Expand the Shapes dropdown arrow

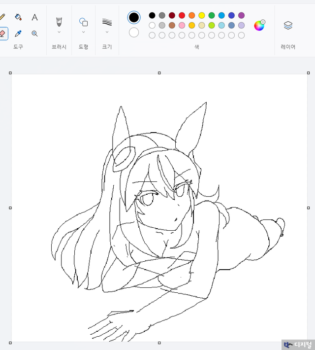(x=83, y=32)
